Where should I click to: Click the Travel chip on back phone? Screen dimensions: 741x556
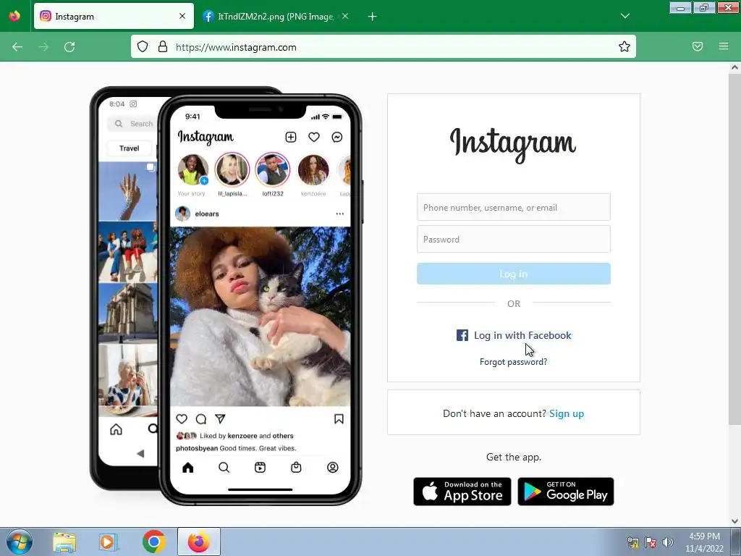coord(130,148)
